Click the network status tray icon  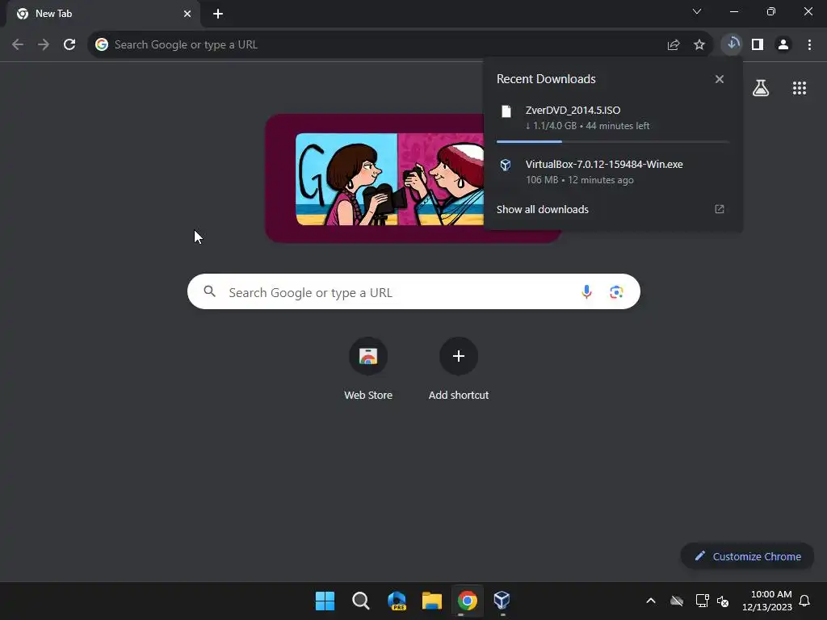[x=702, y=601]
